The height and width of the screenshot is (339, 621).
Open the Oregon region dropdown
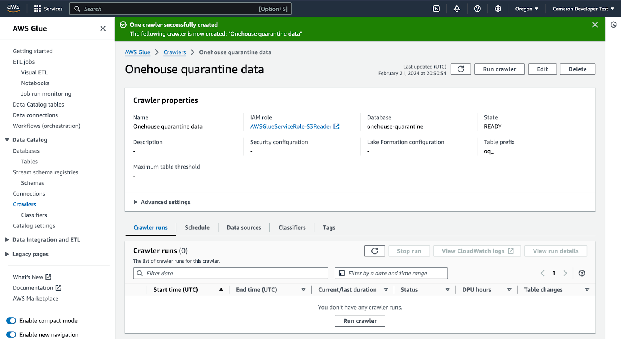point(527,9)
